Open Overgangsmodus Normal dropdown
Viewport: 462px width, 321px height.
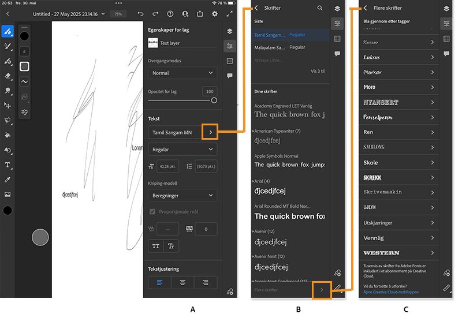(x=182, y=73)
